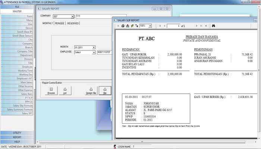Open the EMPLOYEE Select dropdown
This screenshot has height=149, width=261.
click(x=94, y=53)
